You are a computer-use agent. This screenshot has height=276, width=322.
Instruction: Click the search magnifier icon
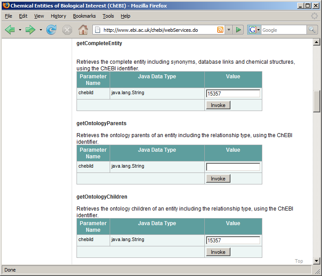pos(312,30)
